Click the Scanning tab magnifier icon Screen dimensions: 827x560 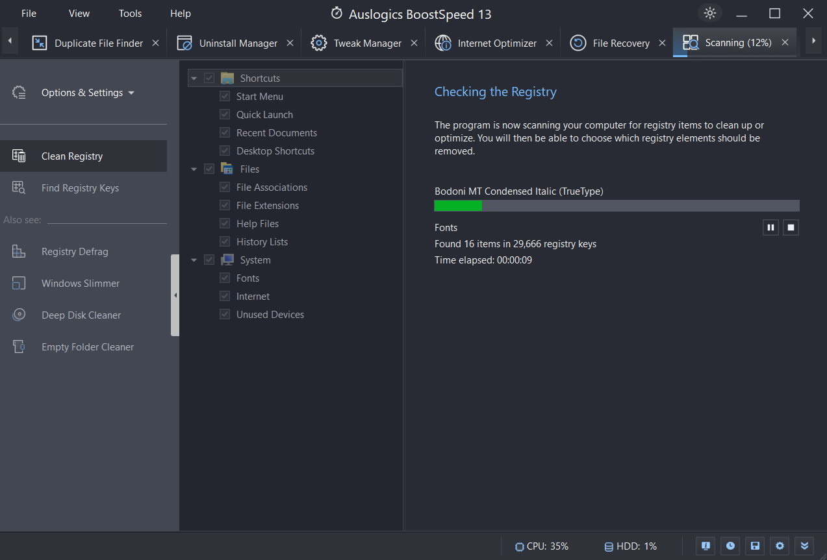coord(691,43)
